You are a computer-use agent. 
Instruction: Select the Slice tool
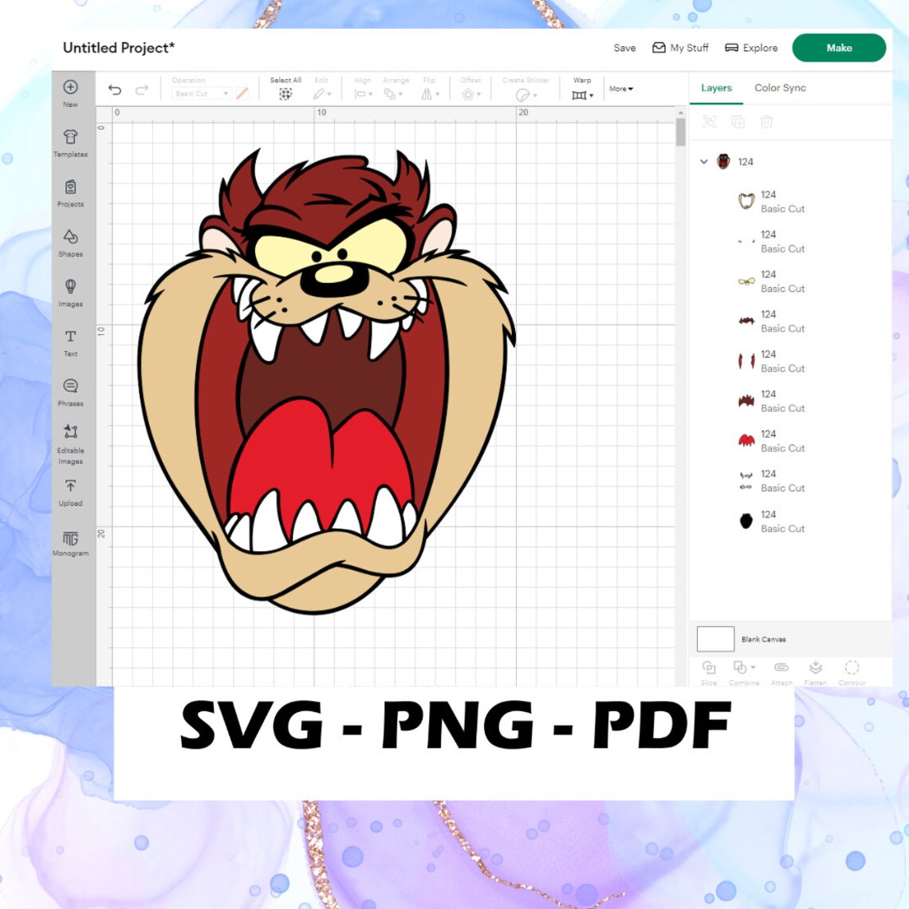point(709,670)
